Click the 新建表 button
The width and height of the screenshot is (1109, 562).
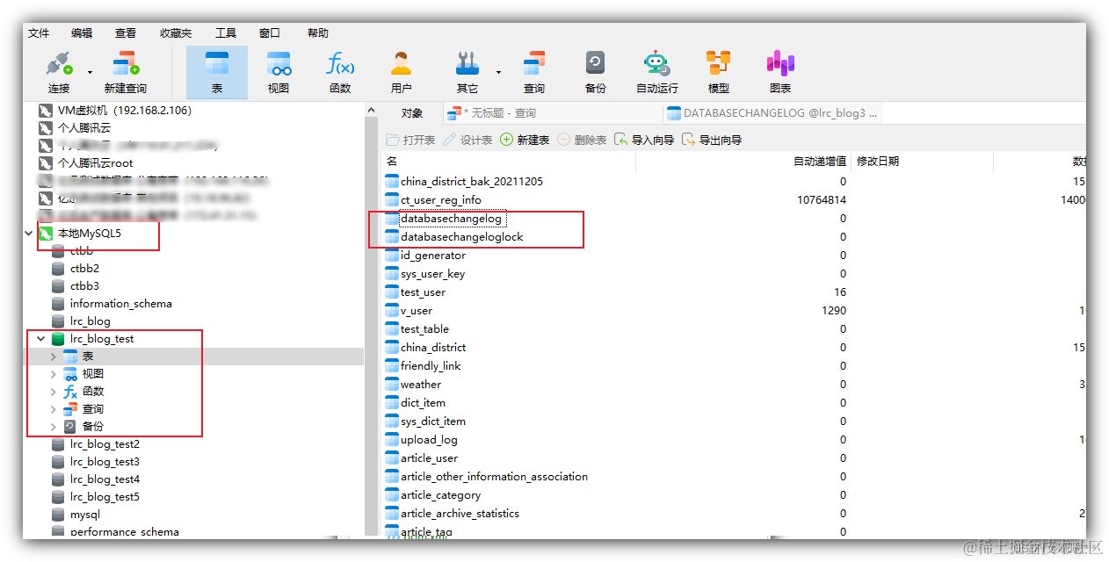pos(525,140)
